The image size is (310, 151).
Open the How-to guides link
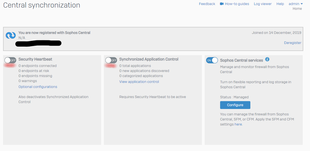(x=237, y=4)
